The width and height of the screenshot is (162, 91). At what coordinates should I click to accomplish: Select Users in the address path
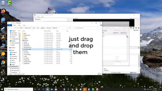[34, 28]
